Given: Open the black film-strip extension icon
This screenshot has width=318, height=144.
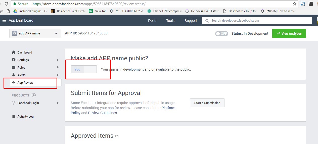Looking at the screenshot, I should pyautogui.click(x=311, y=4).
